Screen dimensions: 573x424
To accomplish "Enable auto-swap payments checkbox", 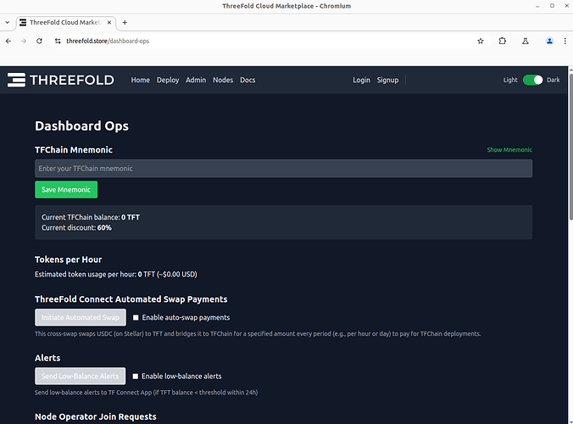I will (136, 317).
